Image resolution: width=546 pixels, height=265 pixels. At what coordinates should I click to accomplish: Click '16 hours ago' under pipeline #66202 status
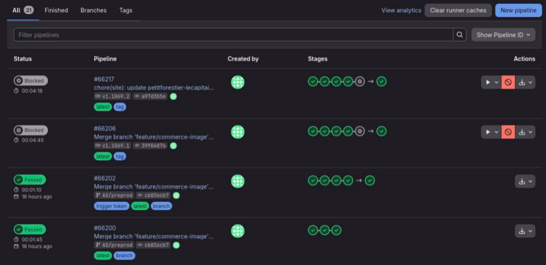click(x=36, y=197)
